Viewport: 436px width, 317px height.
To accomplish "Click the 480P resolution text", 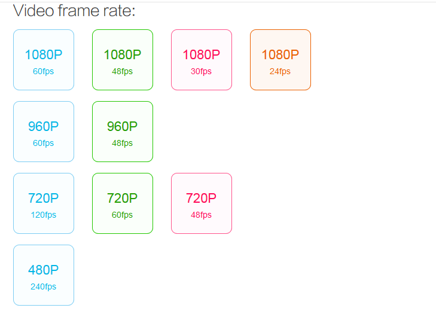I will pyautogui.click(x=44, y=270).
